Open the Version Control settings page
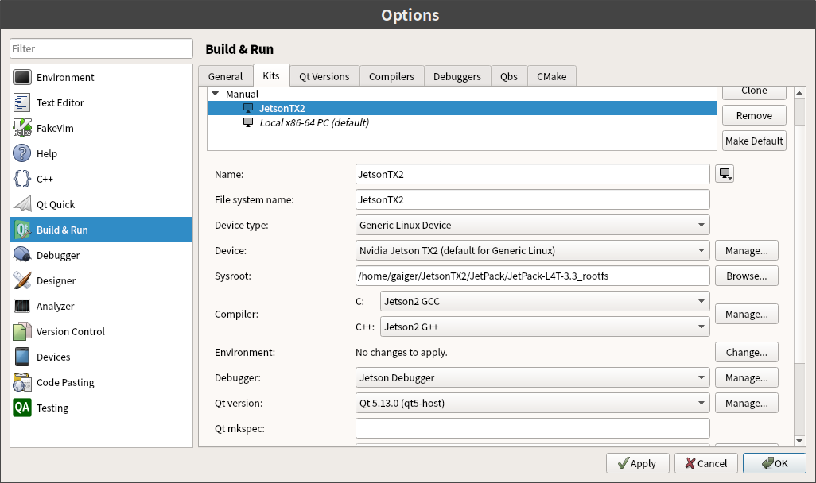 tap(68, 331)
